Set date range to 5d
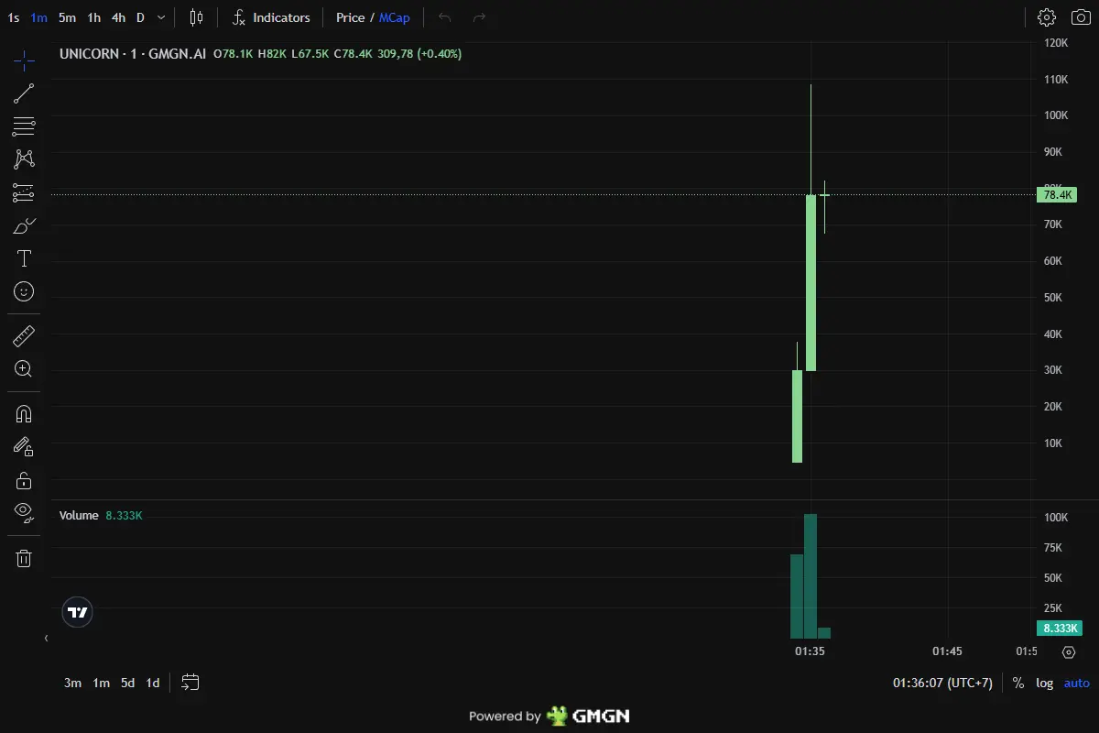 (x=128, y=683)
